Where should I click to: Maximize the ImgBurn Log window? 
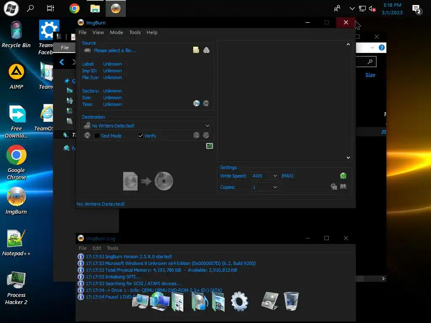coord(327,238)
